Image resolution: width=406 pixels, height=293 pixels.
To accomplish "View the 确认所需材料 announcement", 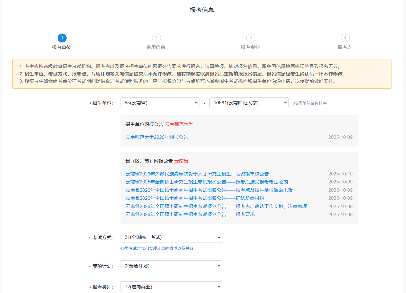I will (x=195, y=198).
